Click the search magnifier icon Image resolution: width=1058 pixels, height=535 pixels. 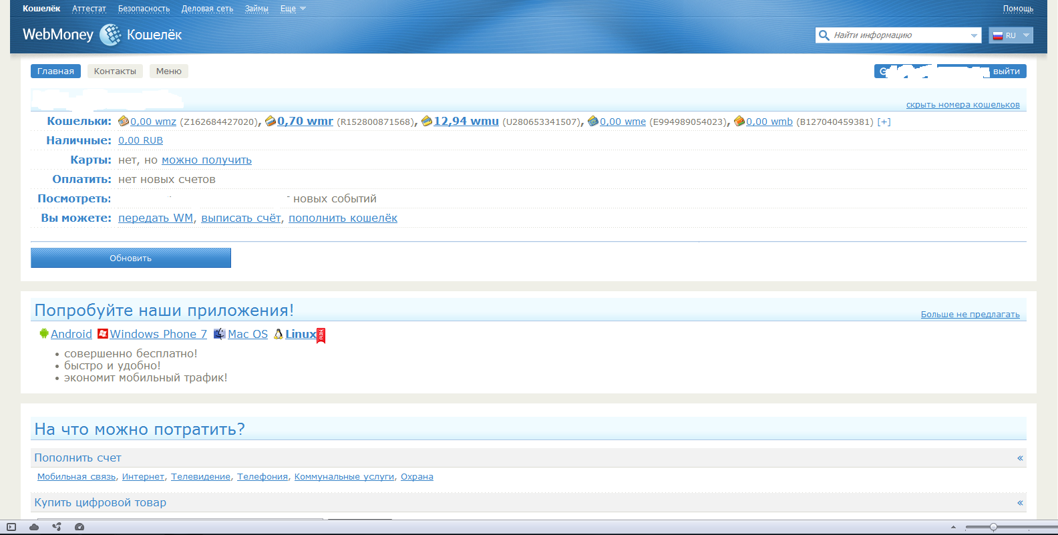tap(824, 35)
